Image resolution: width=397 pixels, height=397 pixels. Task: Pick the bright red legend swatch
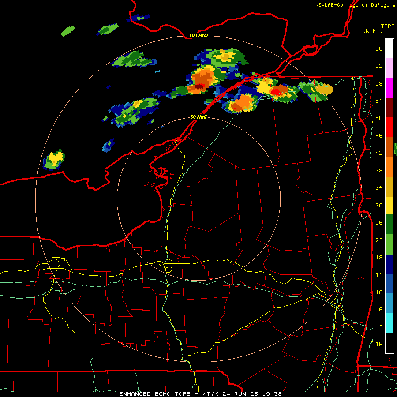[390, 127]
